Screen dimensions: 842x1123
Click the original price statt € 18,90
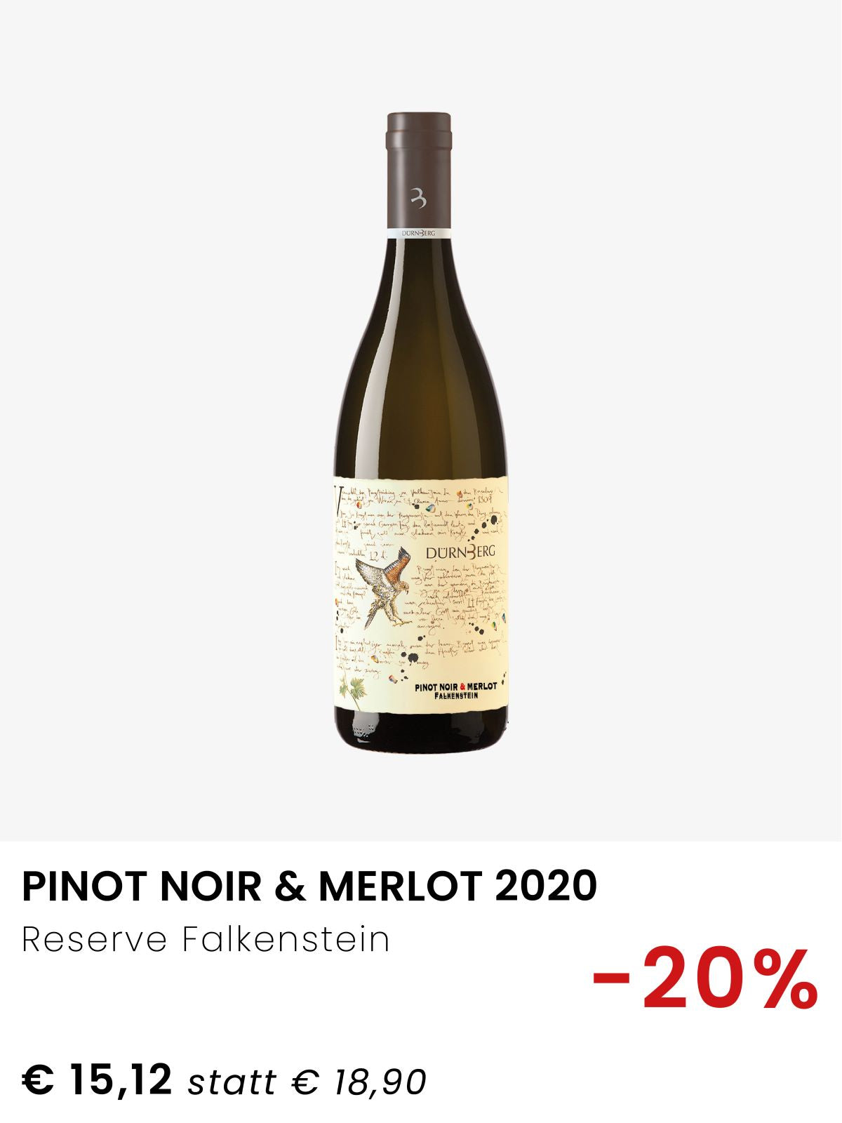click(x=307, y=1082)
